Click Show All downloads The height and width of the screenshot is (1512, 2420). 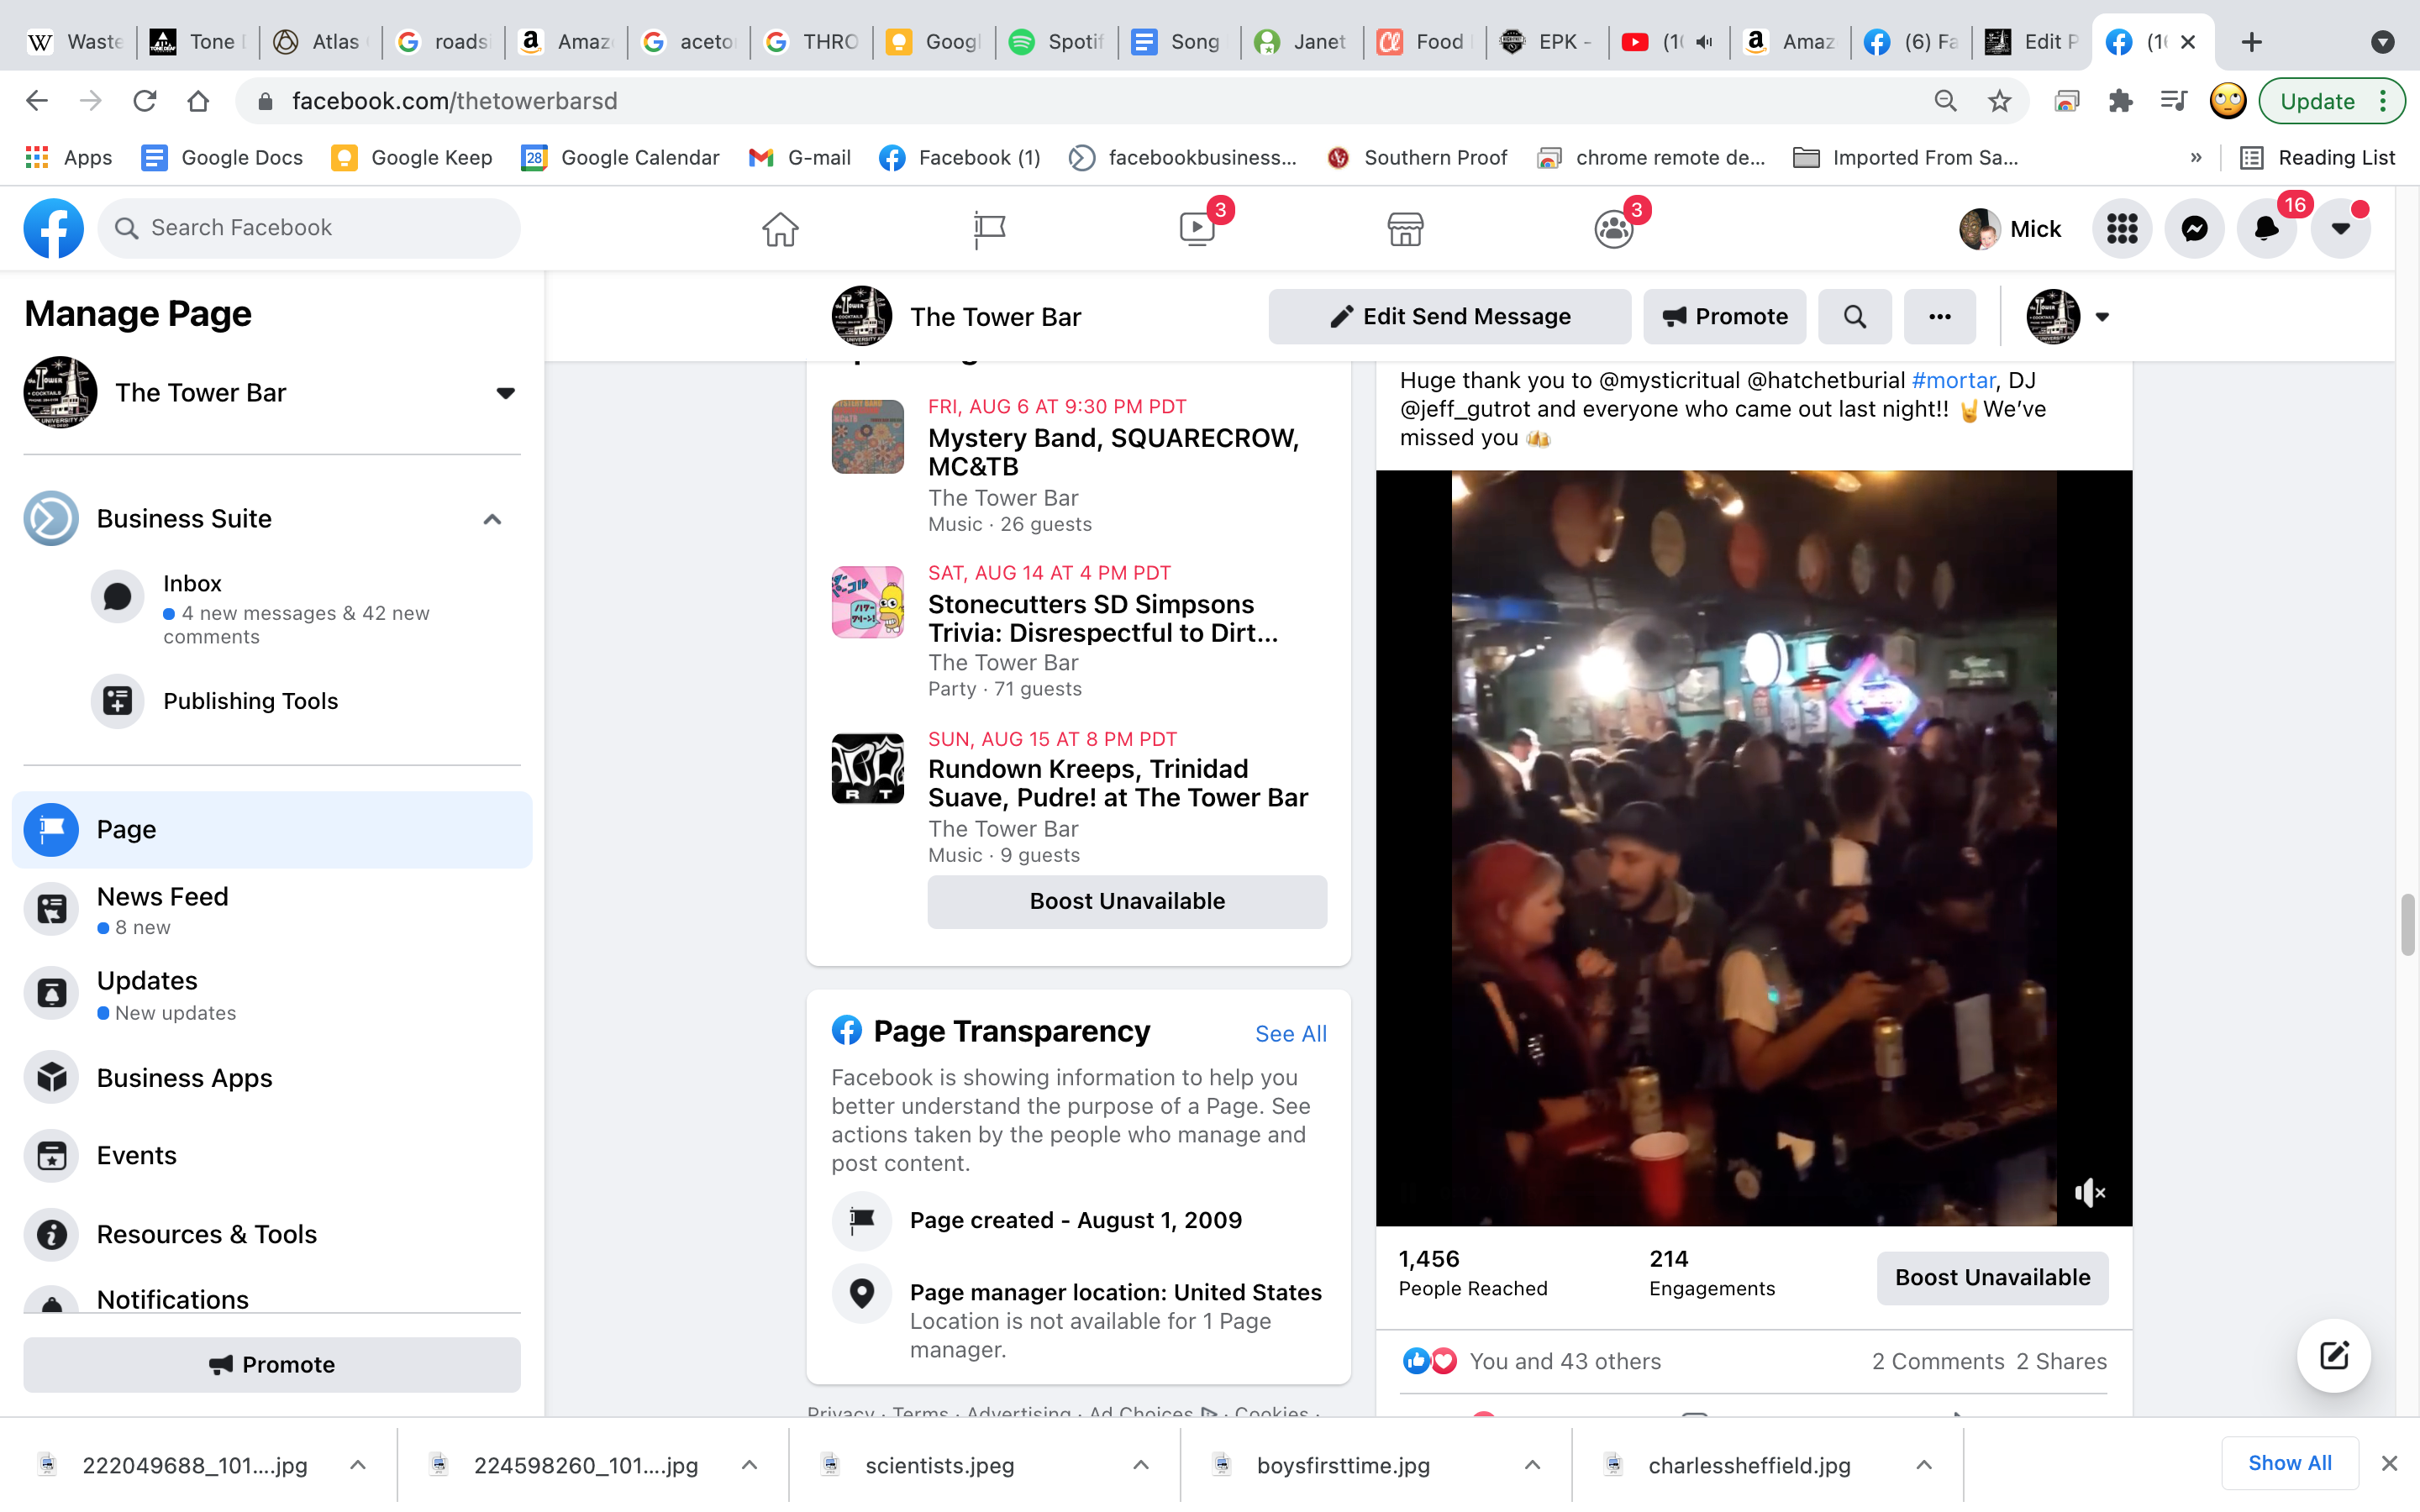[2289, 1463]
